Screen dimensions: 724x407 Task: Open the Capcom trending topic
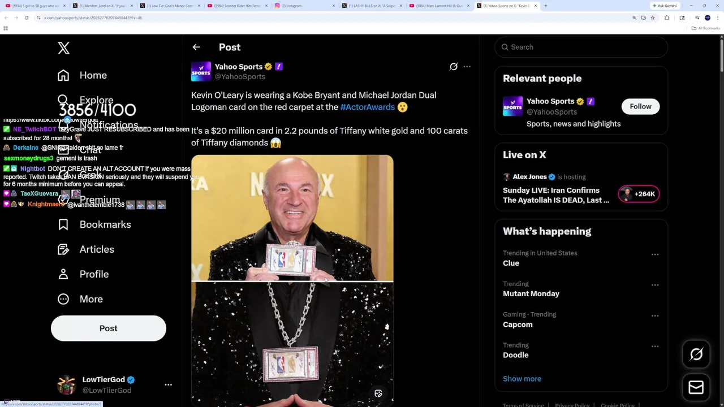point(518,324)
